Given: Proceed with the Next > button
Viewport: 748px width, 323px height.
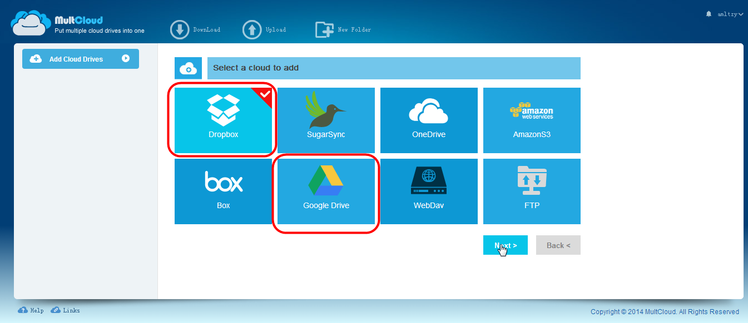Looking at the screenshot, I should 506,245.
